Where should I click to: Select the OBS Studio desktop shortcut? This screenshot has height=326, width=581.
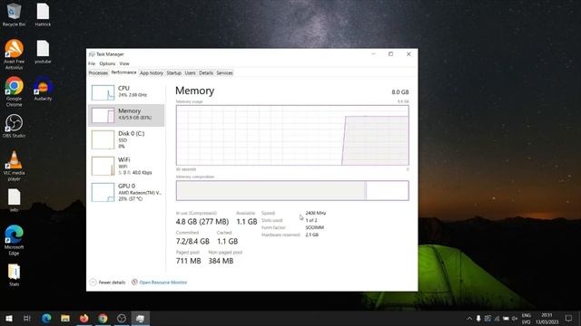coord(15,126)
